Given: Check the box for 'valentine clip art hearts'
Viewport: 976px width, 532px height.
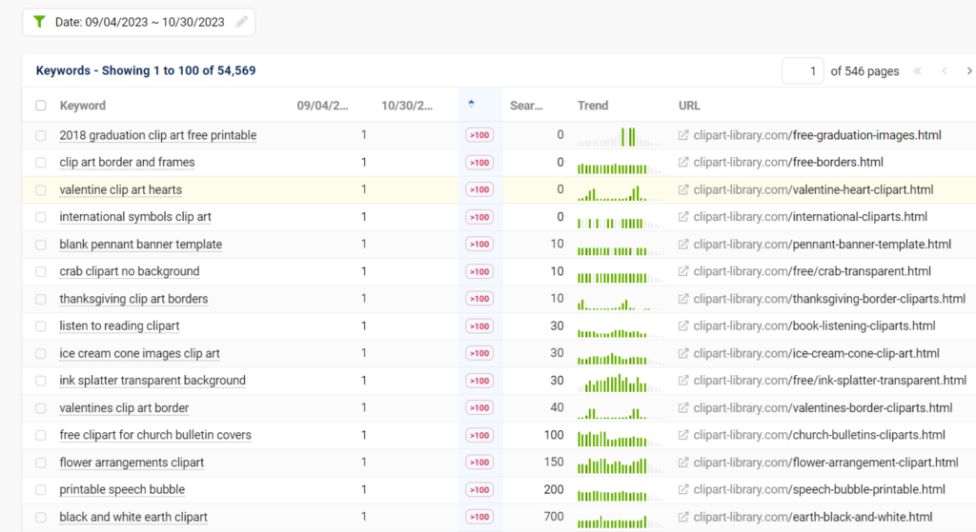Looking at the screenshot, I should click(40, 189).
